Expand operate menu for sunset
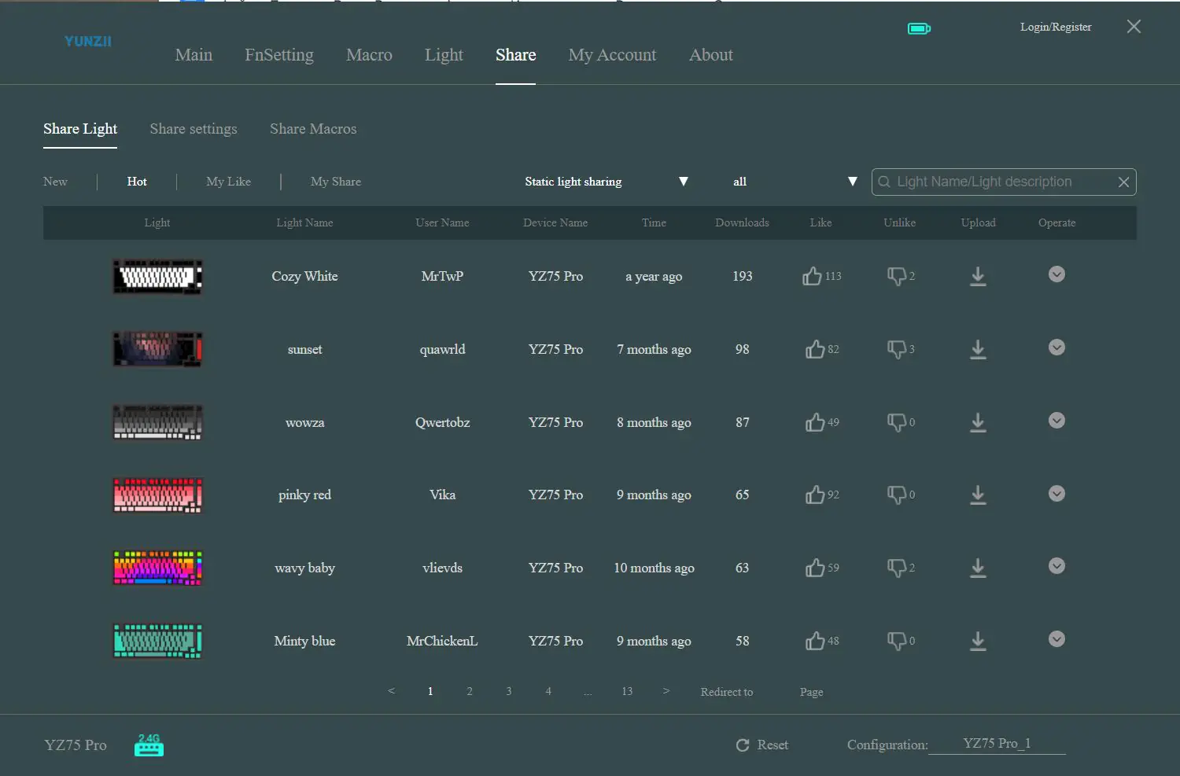This screenshot has width=1180, height=776. [x=1056, y=348]
